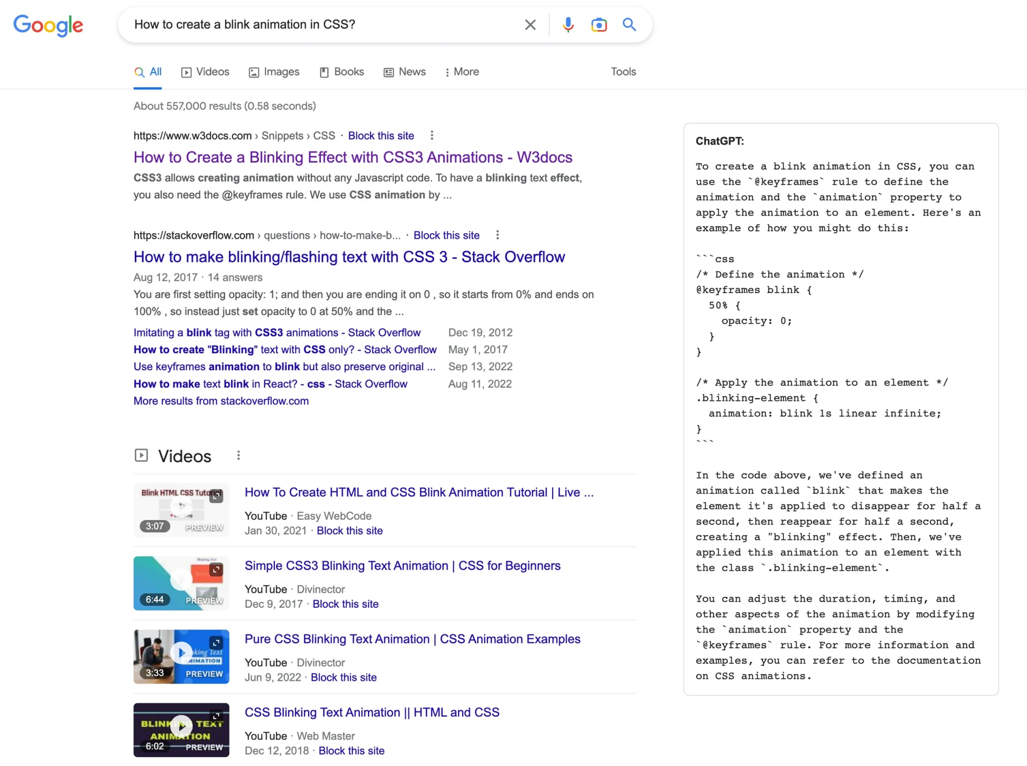Open More results from stackoverflow.com

221,401
